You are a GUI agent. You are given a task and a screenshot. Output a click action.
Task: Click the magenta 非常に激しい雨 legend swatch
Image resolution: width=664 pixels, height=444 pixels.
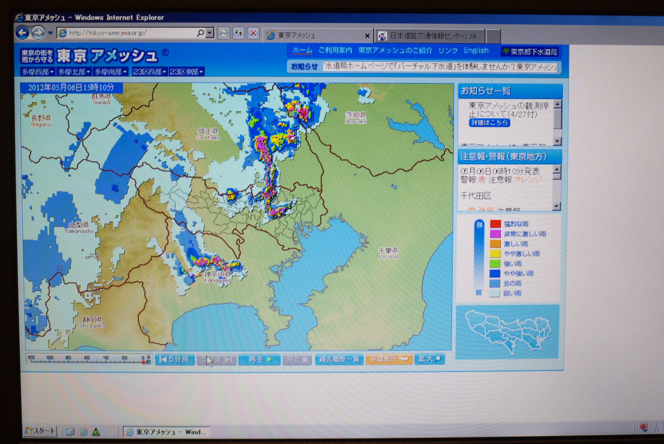(x=495, y=234)
